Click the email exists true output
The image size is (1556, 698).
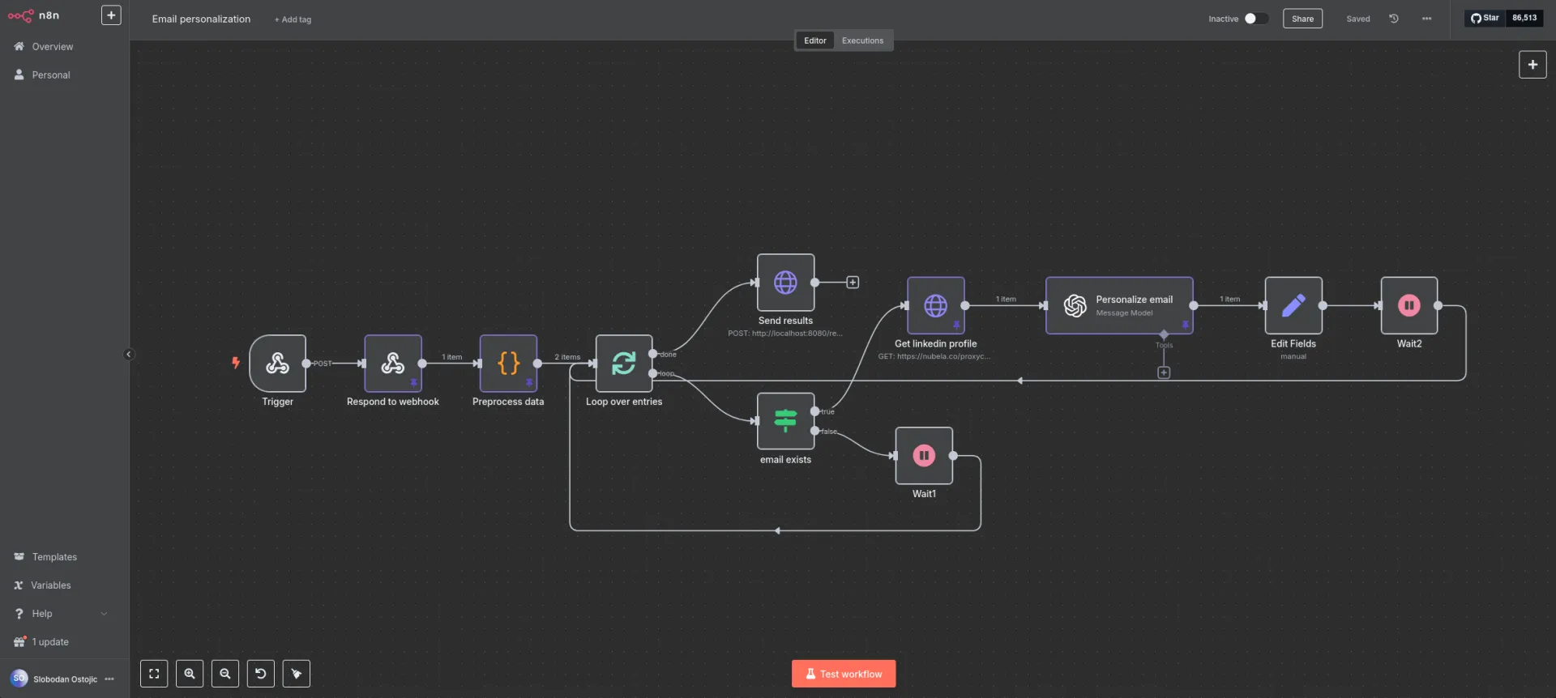click(x=814, y=411)
